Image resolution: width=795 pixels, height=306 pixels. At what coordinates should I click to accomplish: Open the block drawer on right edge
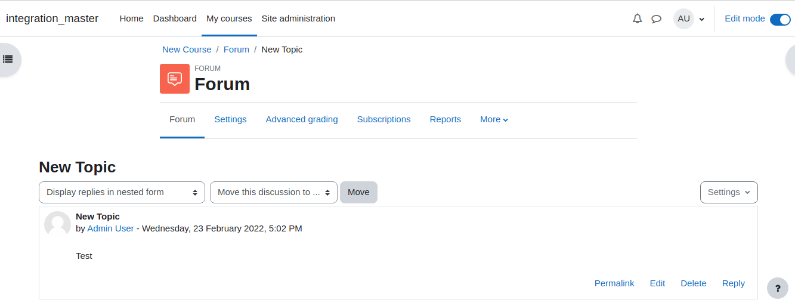tap(790, 59)
